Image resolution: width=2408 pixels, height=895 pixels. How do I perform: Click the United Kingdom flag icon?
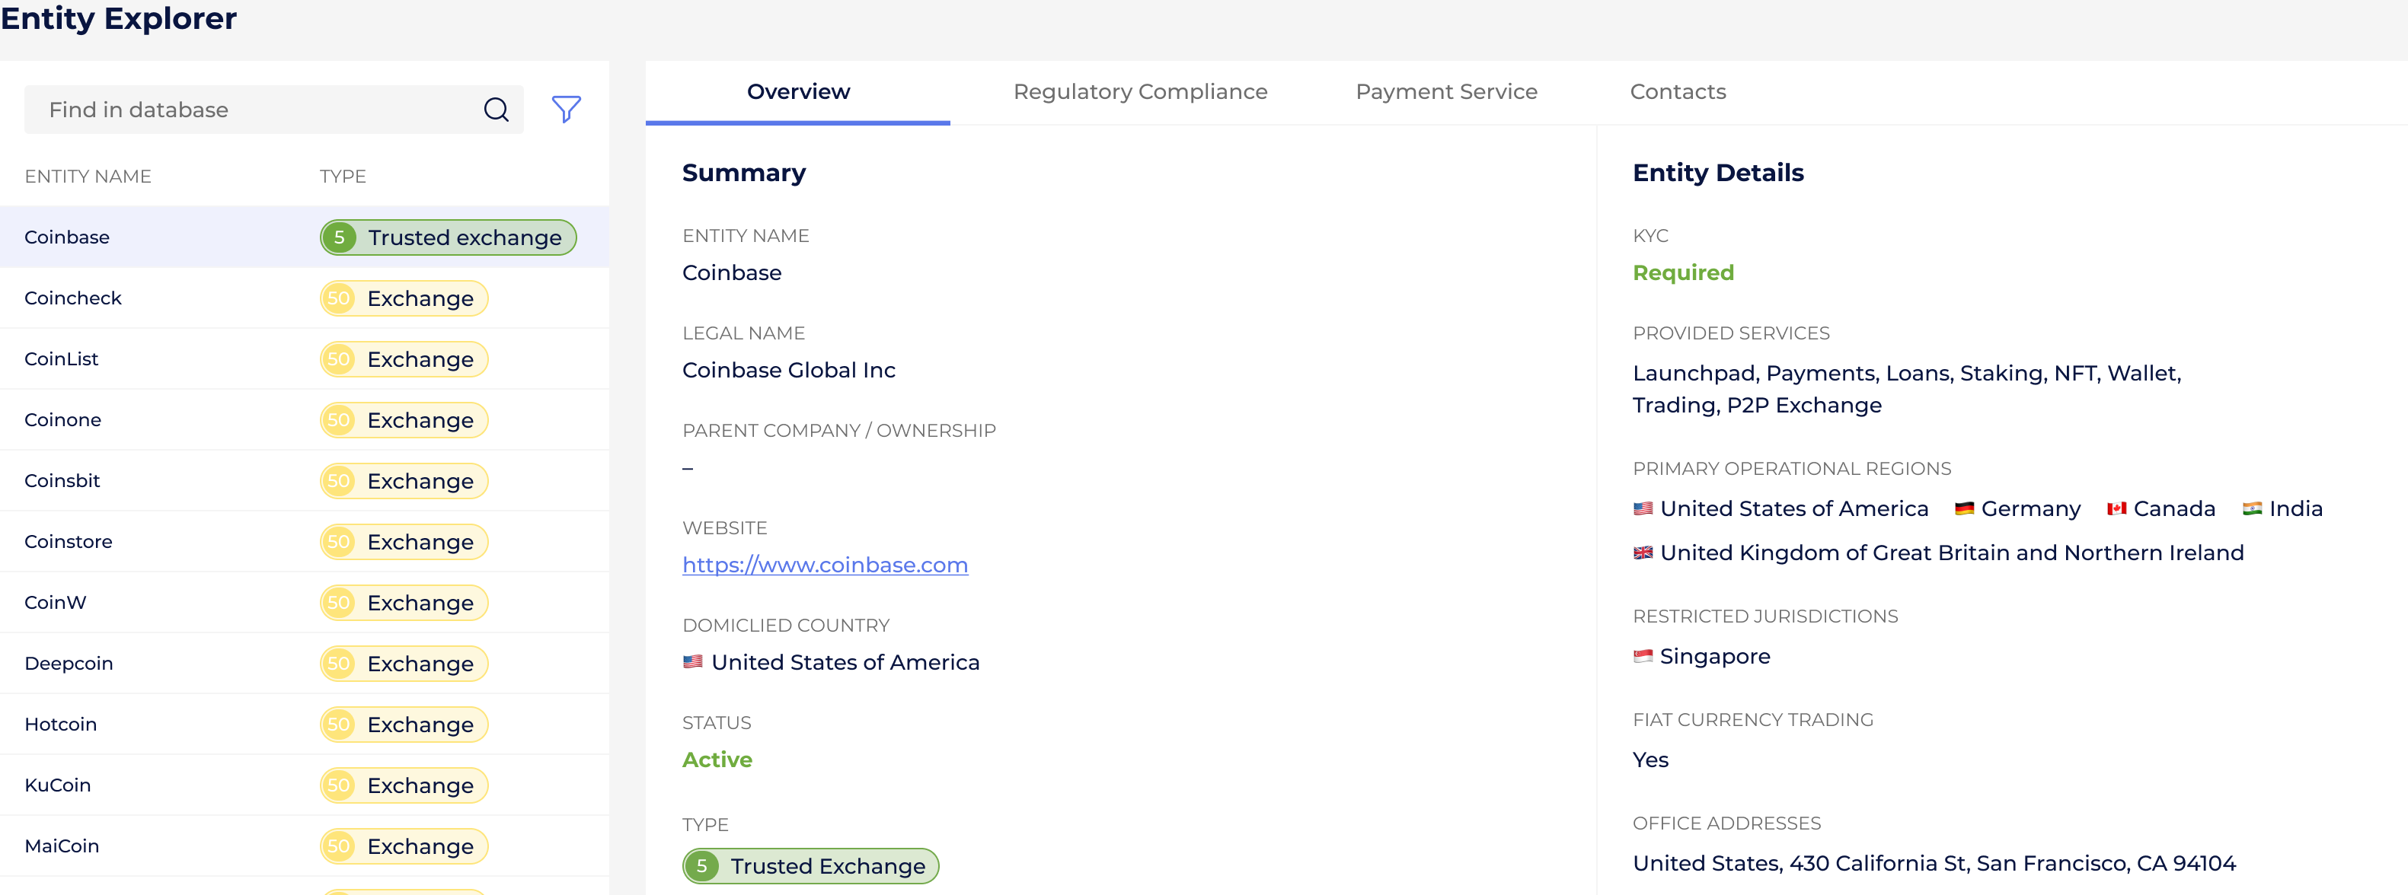tap(1643, 553)
